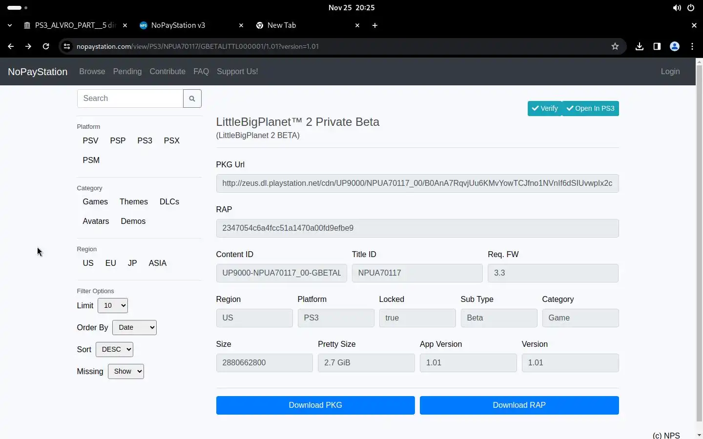Click the search magnifier button
Screen dimensions: 703x439
192,99
